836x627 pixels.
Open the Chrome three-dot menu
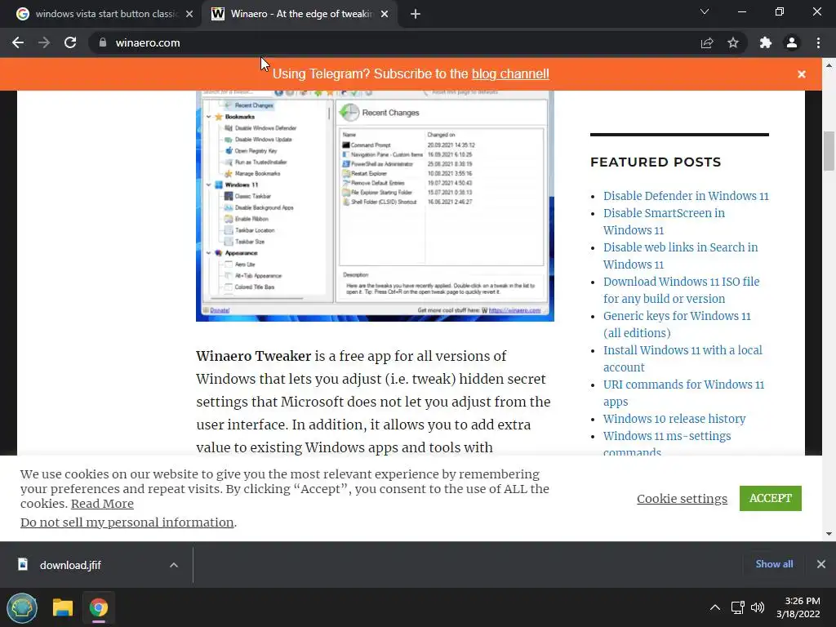(x=818, y=42)
